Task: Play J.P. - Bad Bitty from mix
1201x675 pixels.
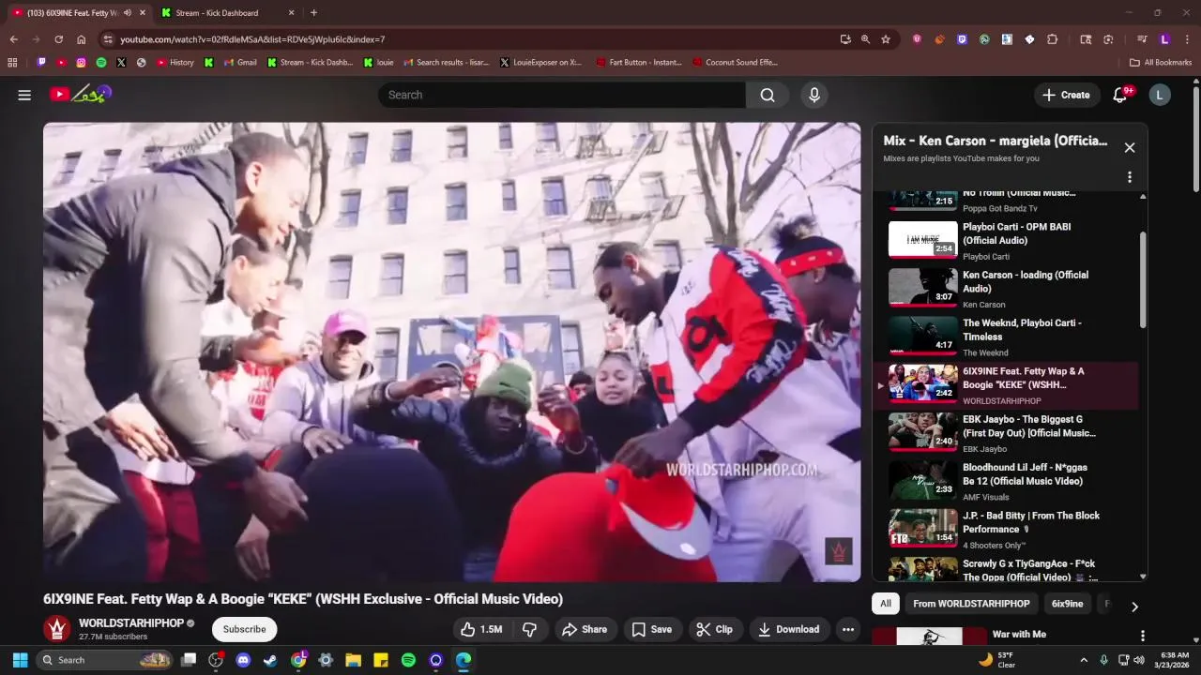Action: [1005, 530]
